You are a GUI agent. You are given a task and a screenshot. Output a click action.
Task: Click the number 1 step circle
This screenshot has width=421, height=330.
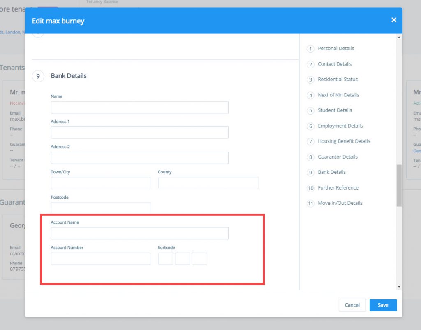coord(310,49)
